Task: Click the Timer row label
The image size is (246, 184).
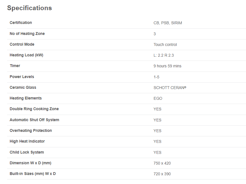Action: tap(15, 66)
